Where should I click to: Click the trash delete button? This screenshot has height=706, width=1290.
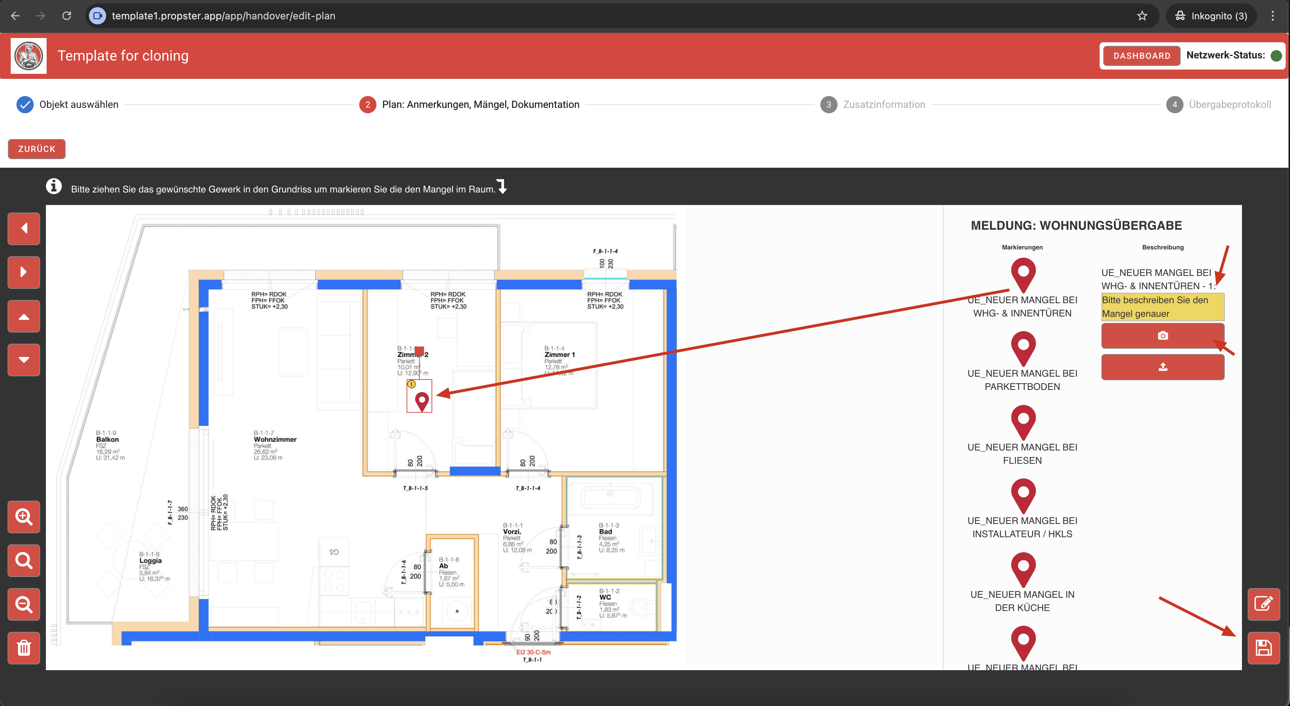point(24,648)
